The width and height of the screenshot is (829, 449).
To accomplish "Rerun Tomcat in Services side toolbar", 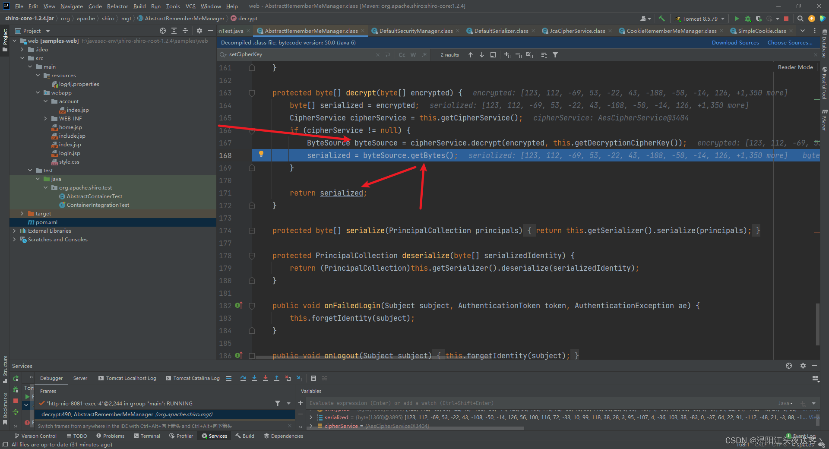I will [x=16, y=379].
